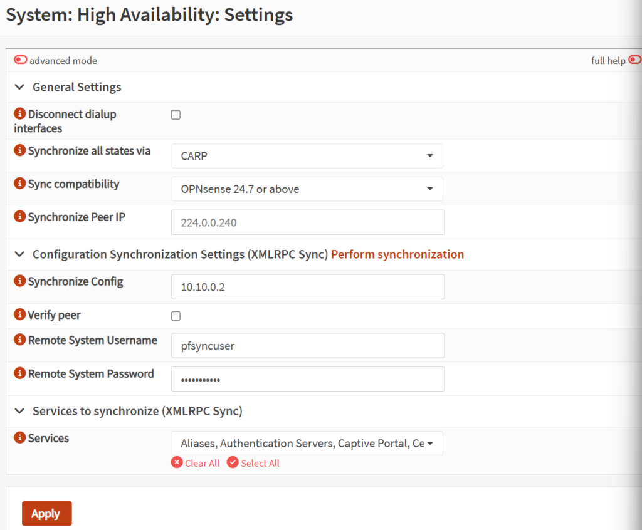Image resolution: width=642 pixels, height=530 pixels.
Task: Click info icon next to Synchronize Peer IP
Action: coord(20,217)
